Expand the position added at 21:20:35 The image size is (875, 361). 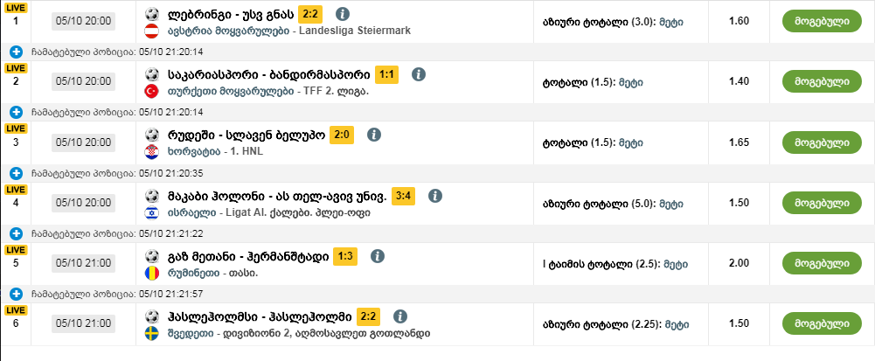(x=17, y=173)
